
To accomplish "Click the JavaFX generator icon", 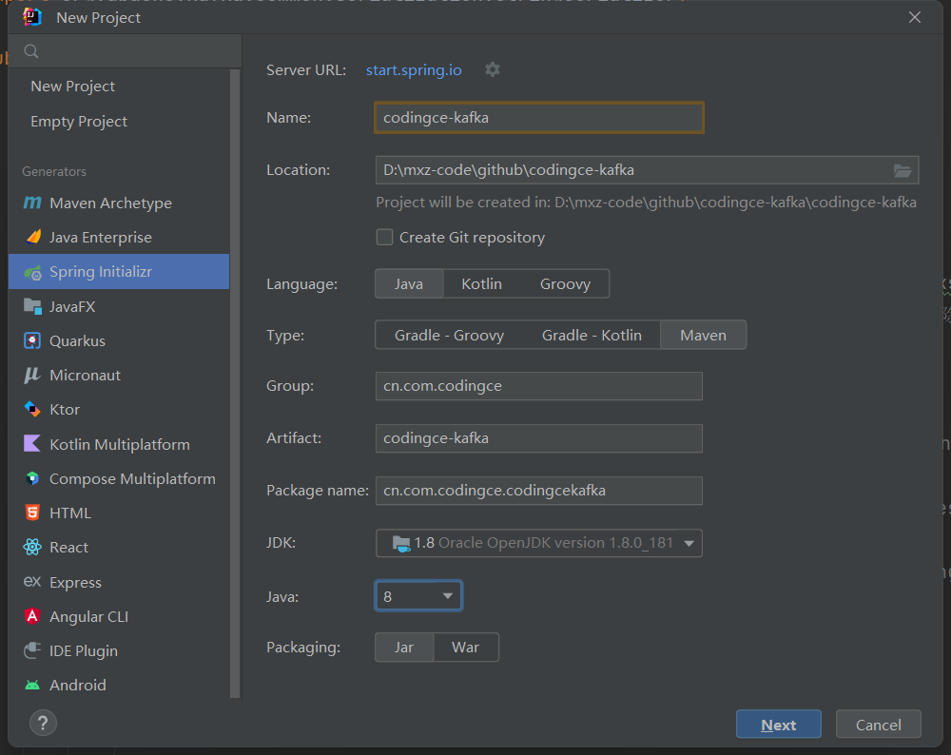I will (x=32, y=306).
